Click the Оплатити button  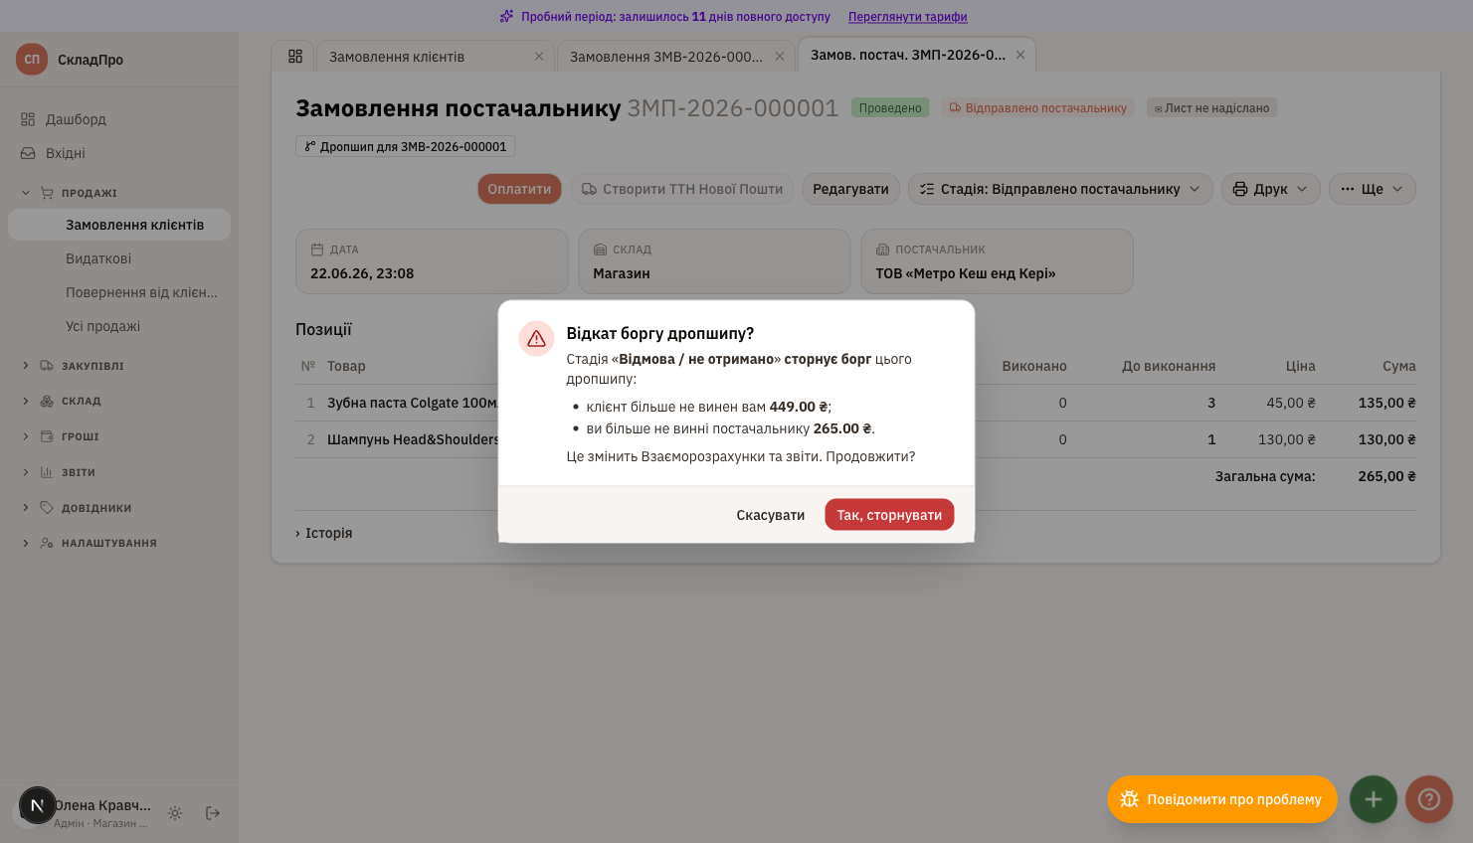pyautogui.click(x=519, y=189)
